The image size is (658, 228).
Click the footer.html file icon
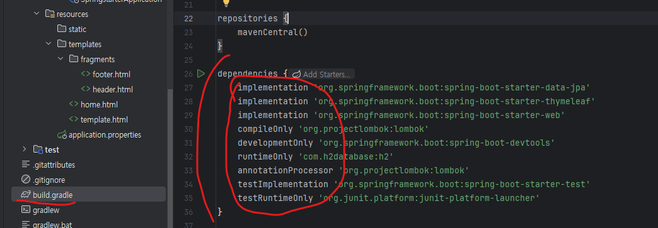pos(85,74)
